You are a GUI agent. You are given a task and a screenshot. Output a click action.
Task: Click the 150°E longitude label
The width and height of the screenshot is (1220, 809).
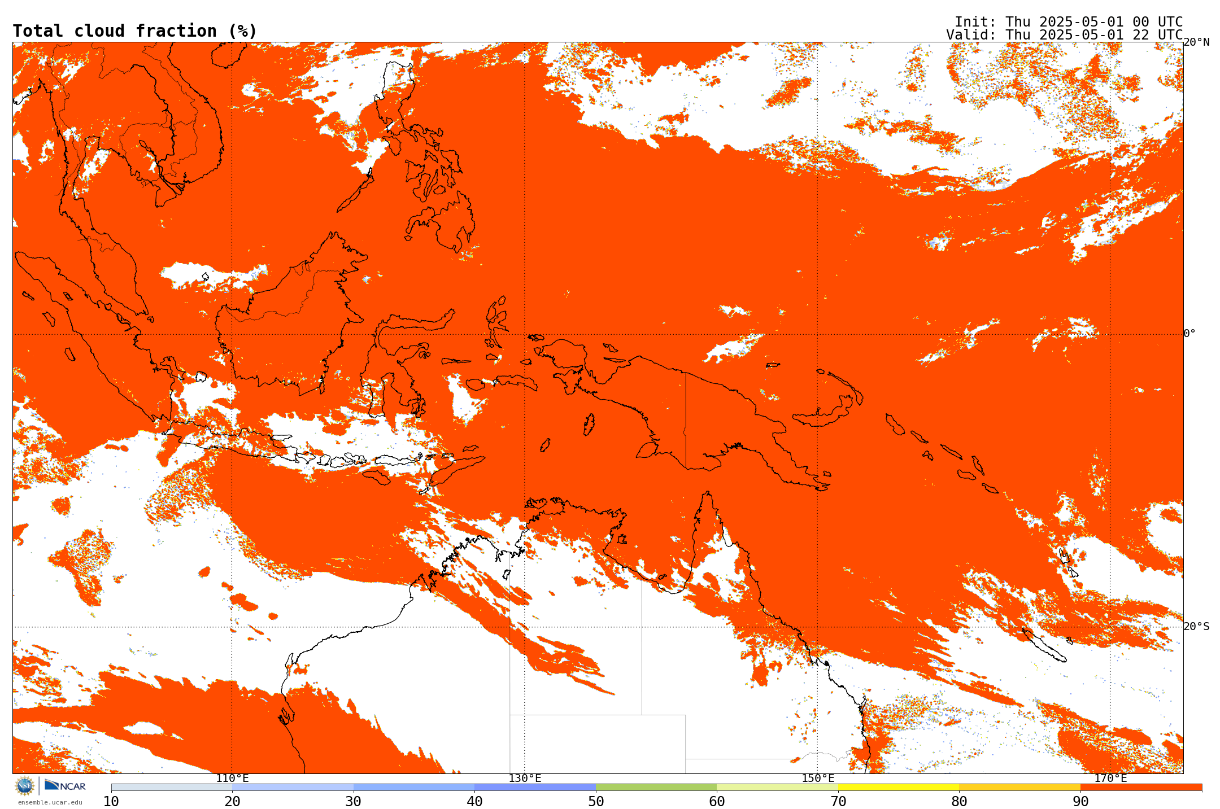818,779
